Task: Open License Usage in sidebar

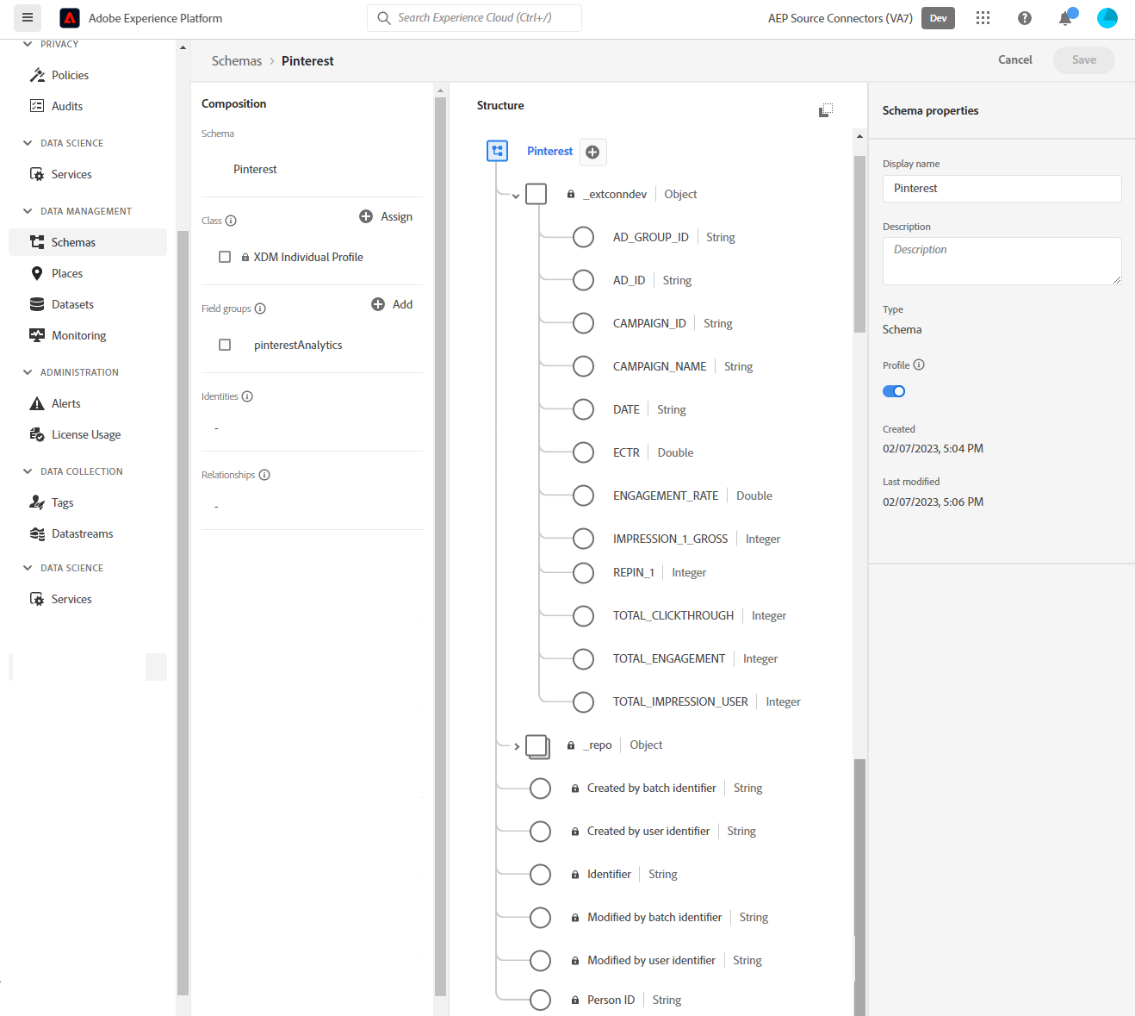Action: tap(88, 434)
